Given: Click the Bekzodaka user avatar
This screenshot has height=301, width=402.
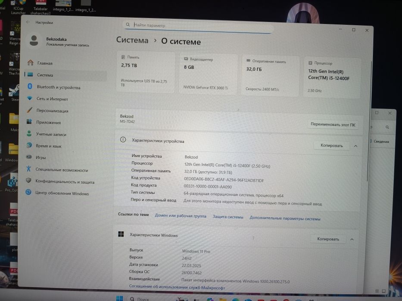Looking at the screenshot, I should coord(34,40).
